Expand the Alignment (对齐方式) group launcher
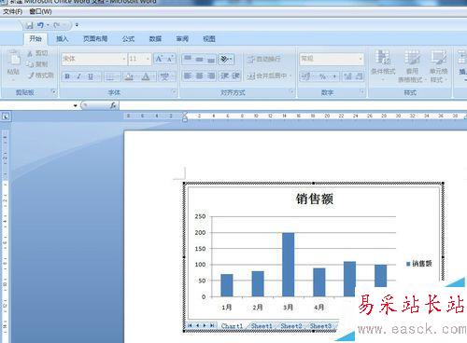The height and width of the screenshot is (343, 467). (291, 92)
